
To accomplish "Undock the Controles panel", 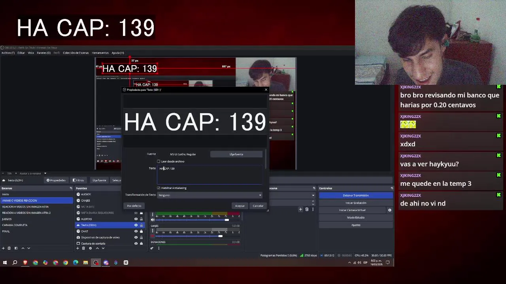I will pos(392,188).
